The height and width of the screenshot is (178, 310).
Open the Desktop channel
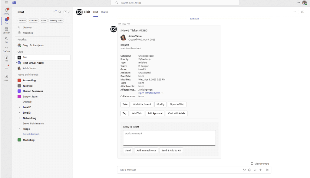(27, 102)
